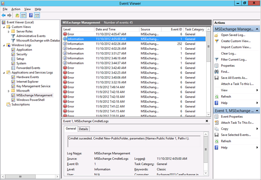
Task: Click info icon of Event ID 252 row
Action: coord(65,44)
